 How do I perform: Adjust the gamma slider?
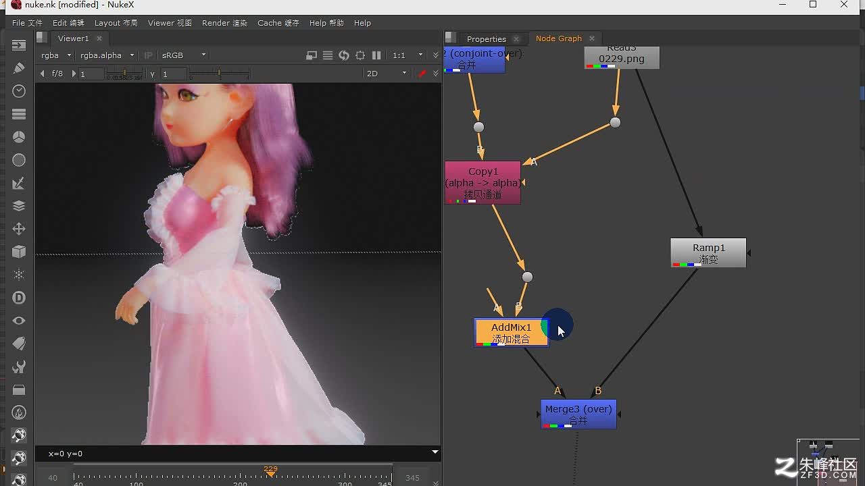coord(220,74)
